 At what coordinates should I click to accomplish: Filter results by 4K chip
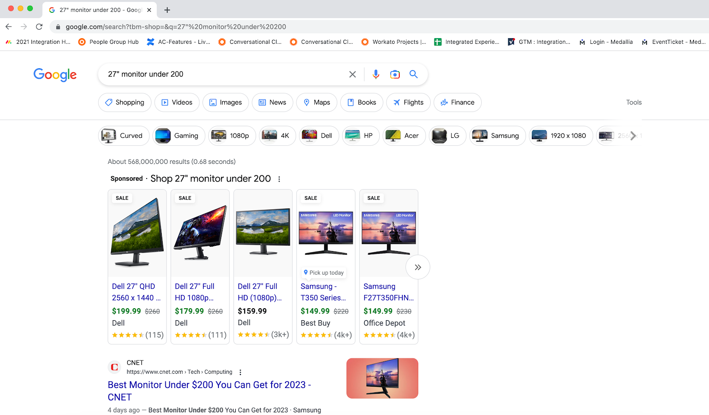(x=277, y=136)
